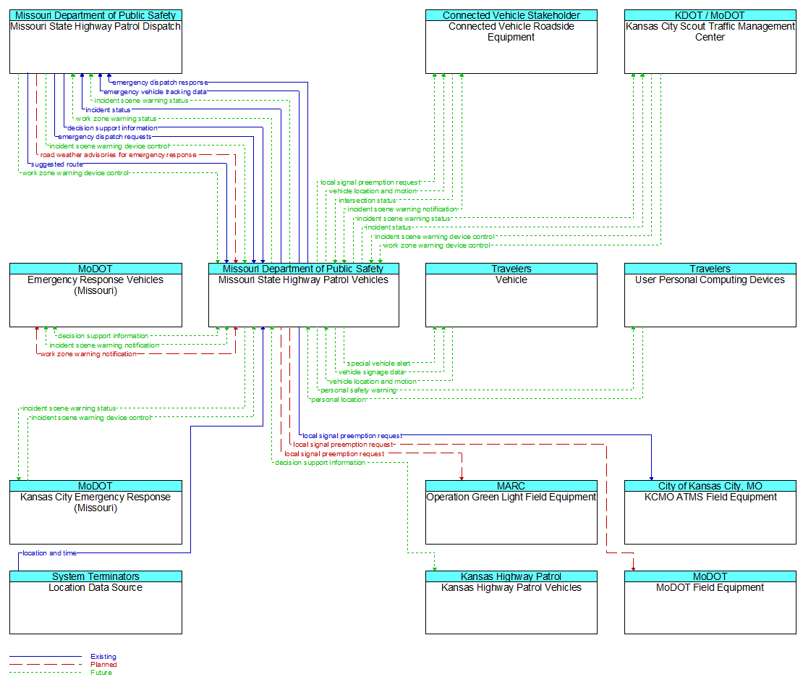Click the 'personal location' flow label

[339, 400]
